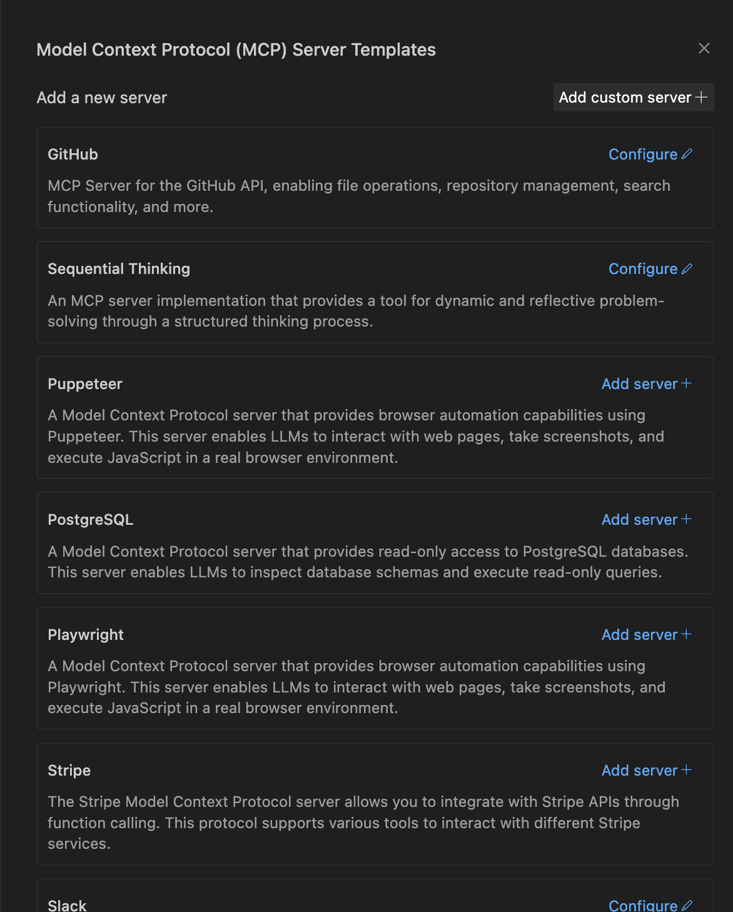
Task: Open the Configure link for GitHub
Action: 643,155
